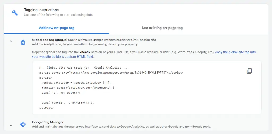Click the blue Global site tag icon

click(23, 42)
